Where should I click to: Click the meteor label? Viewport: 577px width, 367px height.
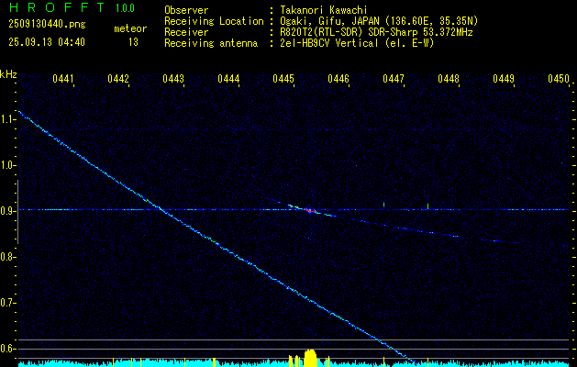(130, 28)
